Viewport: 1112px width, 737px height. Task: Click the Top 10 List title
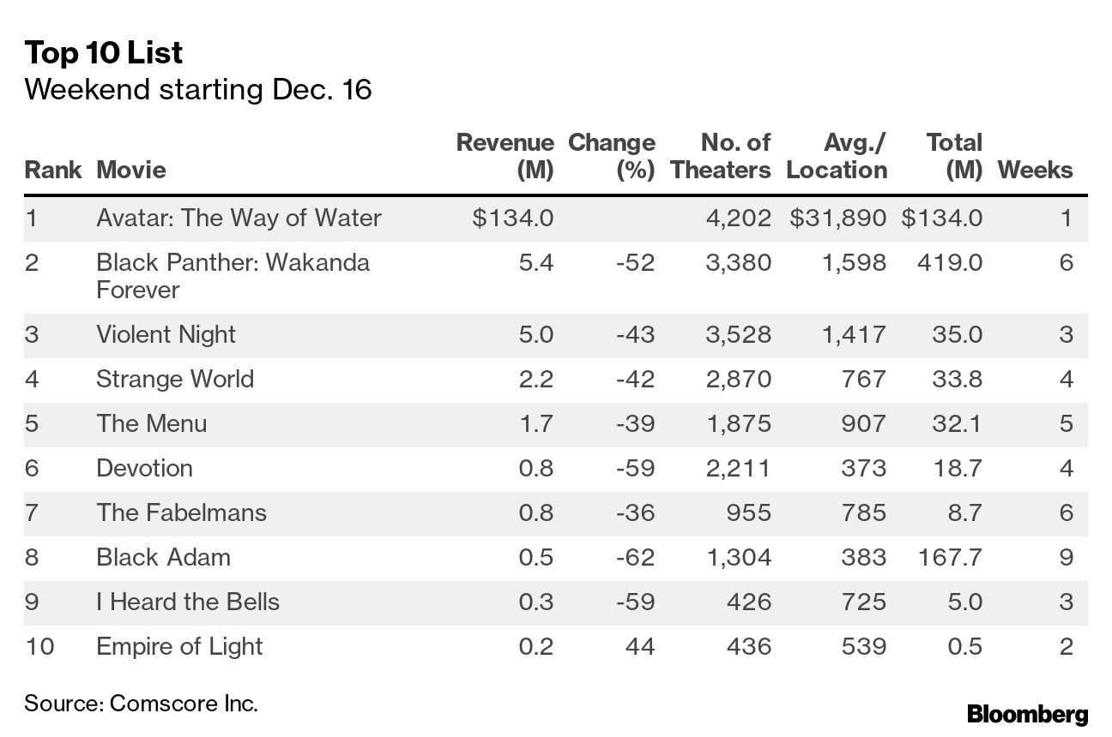[103, 53]
